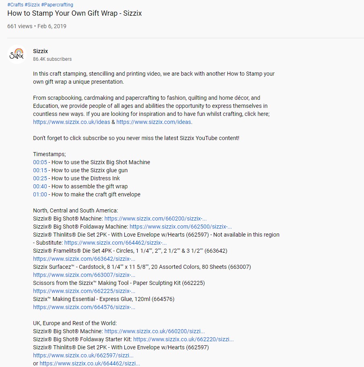Click the video title 'How to Stamp Your Own Gift Wrap'

[x=74, y=13]
